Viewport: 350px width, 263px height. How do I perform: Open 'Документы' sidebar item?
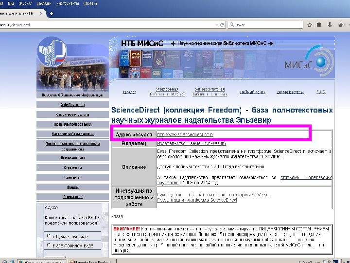click(x=72, y=197)
